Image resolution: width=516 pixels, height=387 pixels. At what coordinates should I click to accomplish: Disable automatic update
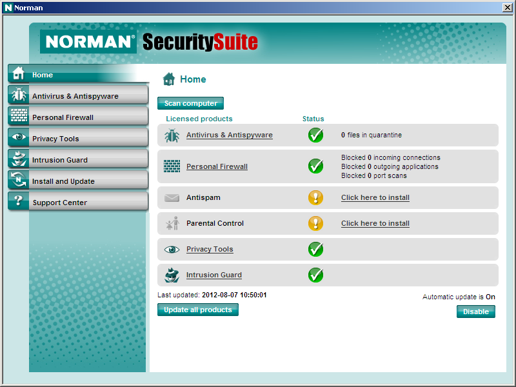(x=475, y=312)
